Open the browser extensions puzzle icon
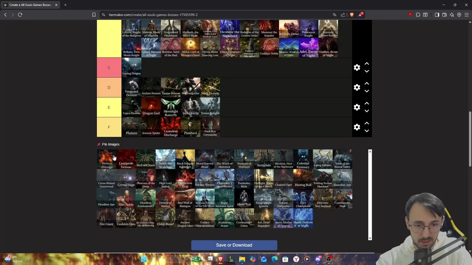 pos(418,15)
